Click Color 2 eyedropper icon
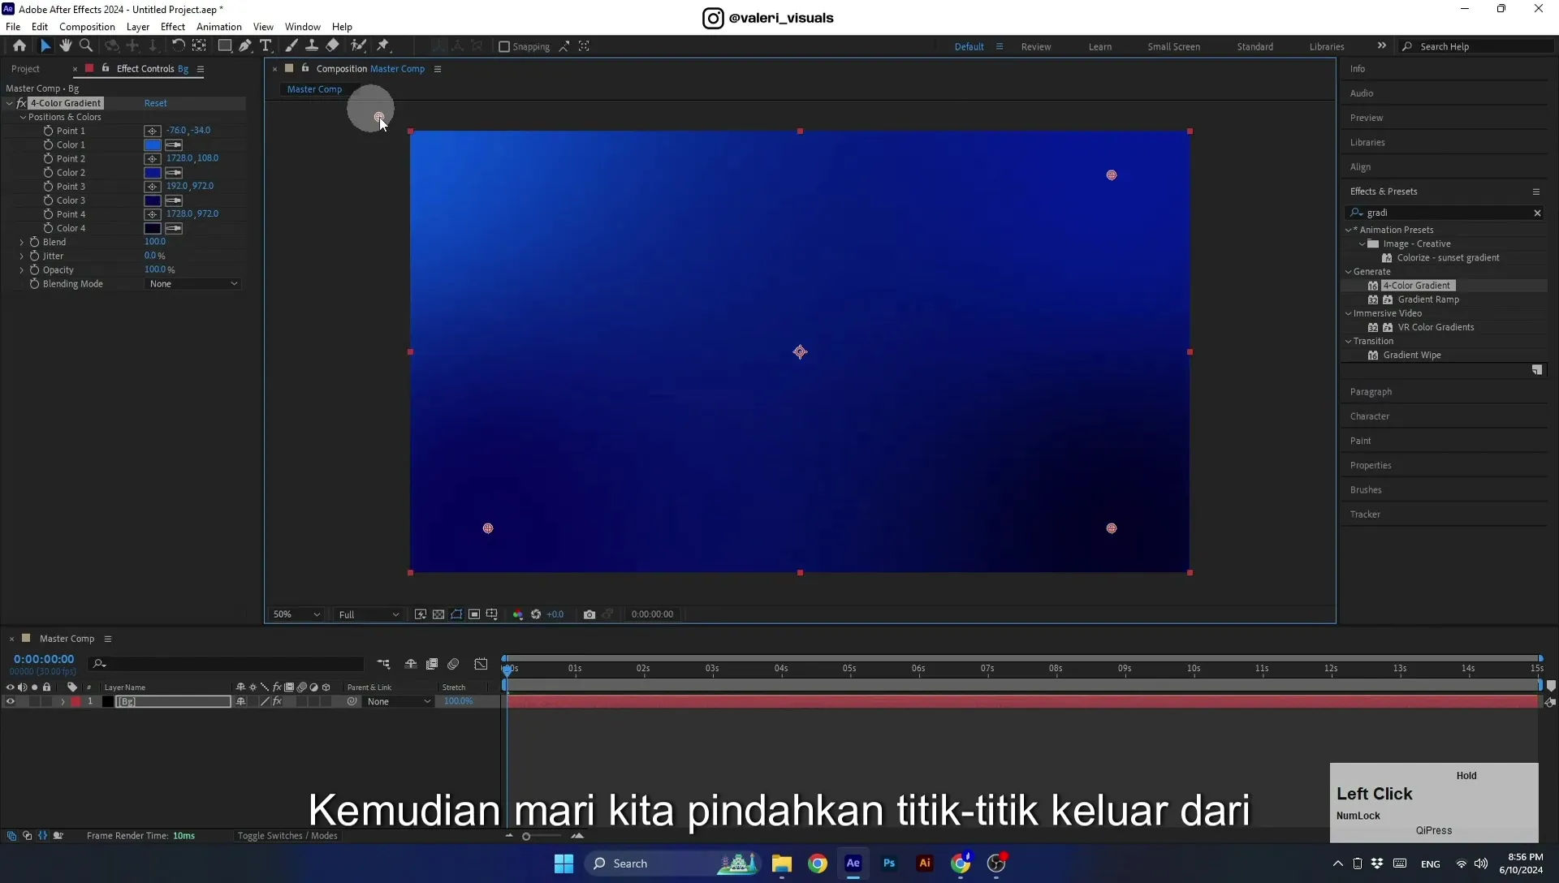The width and height of the screenshot is (1559, 883). click(x=174, y=173)
